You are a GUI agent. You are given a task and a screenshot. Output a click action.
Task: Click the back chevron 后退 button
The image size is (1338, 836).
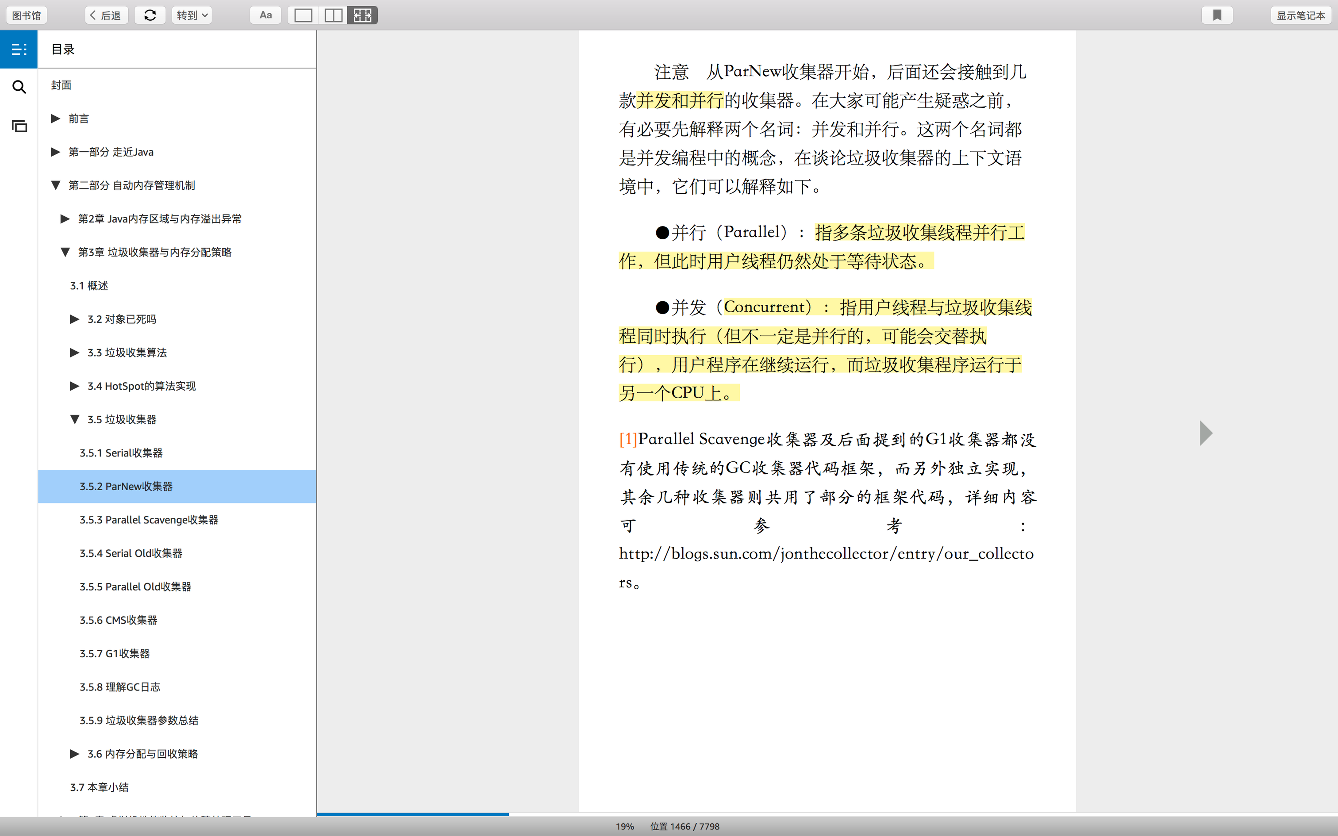point(106,15)
